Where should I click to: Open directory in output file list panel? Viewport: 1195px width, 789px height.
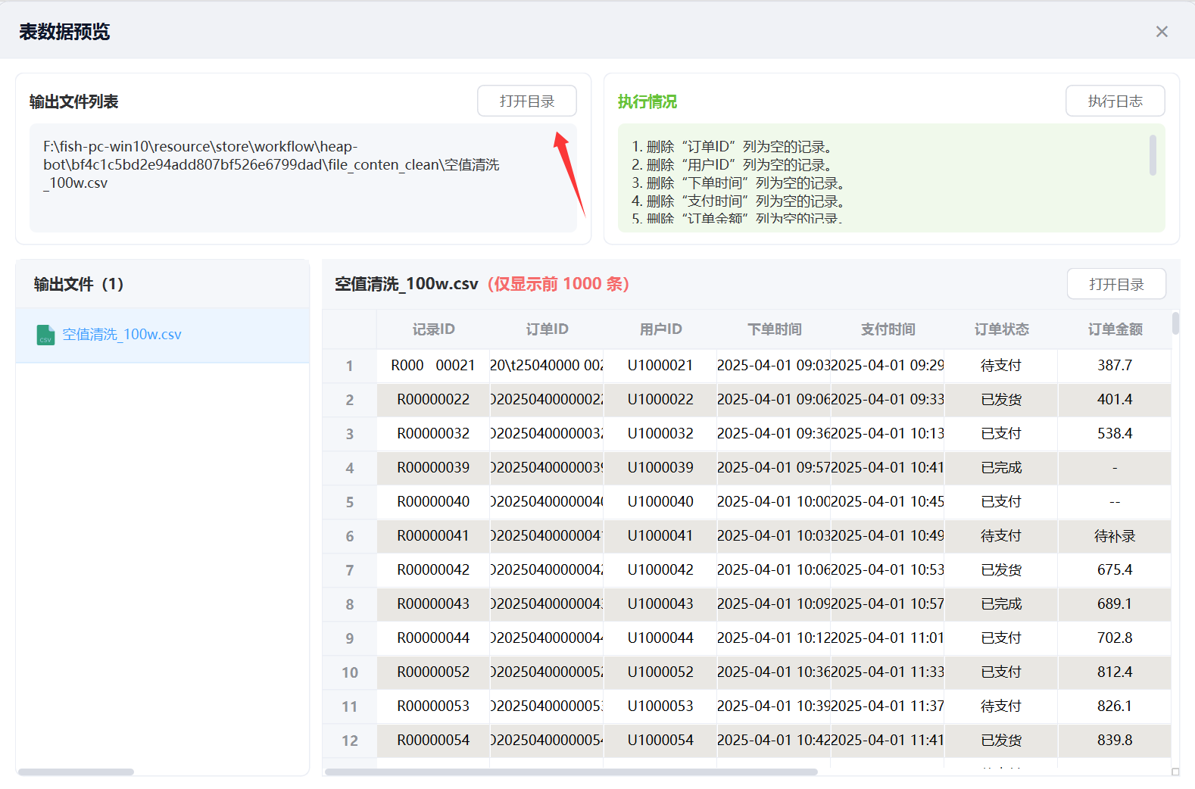click(x=526, y=101)
